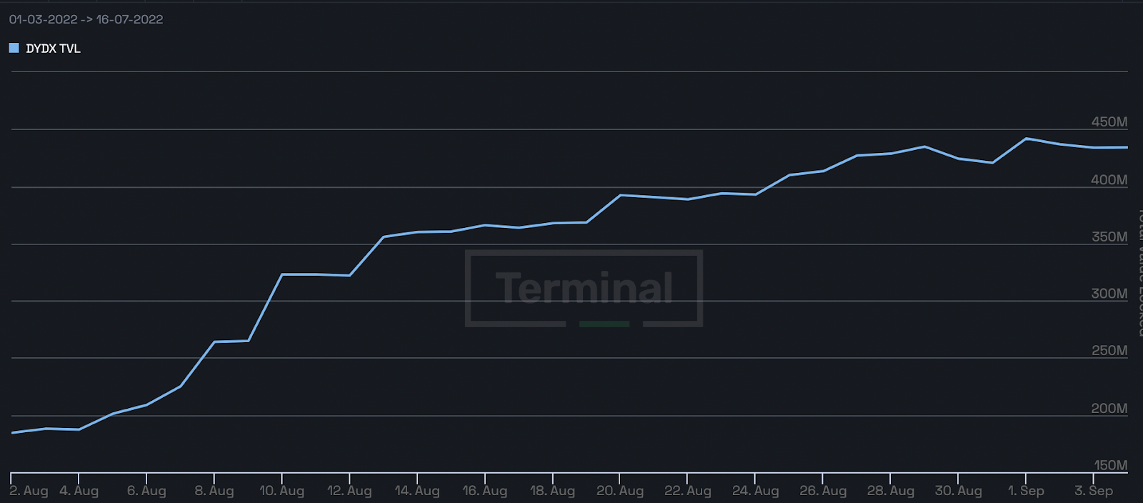The image size is (1143, 503).
Task: Click the blue DYDX TVL legend swatch
Action: point(14,48)
